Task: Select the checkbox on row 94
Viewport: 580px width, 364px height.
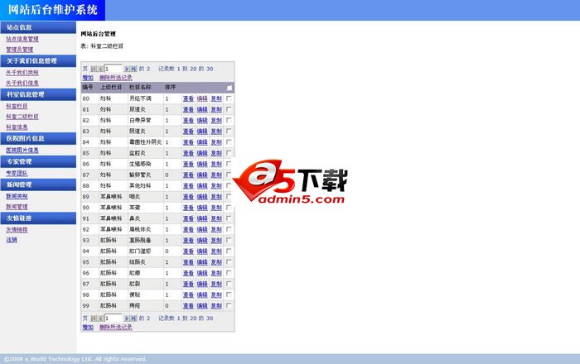Action: (x=229, y=251)
